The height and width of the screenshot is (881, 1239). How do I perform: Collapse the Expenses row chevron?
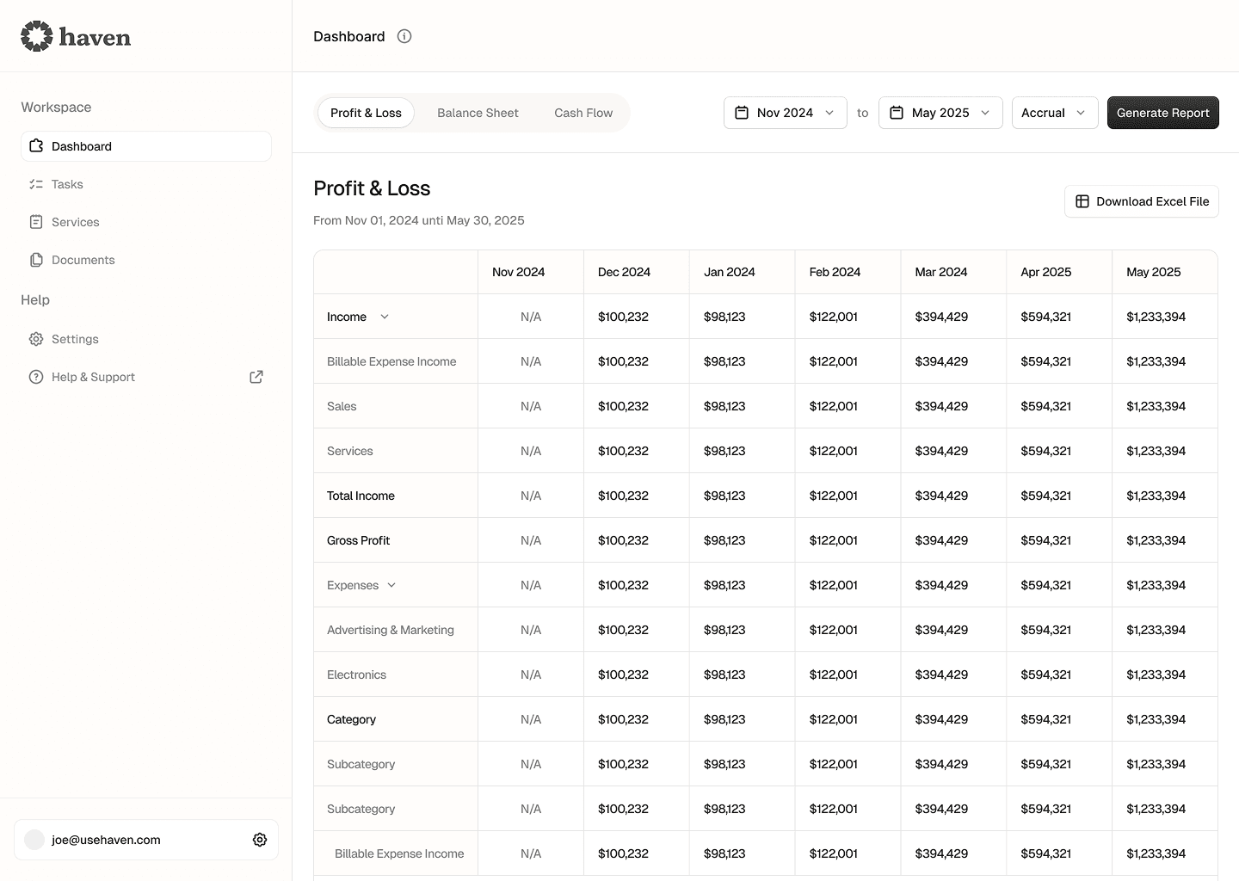click(391, 585)
